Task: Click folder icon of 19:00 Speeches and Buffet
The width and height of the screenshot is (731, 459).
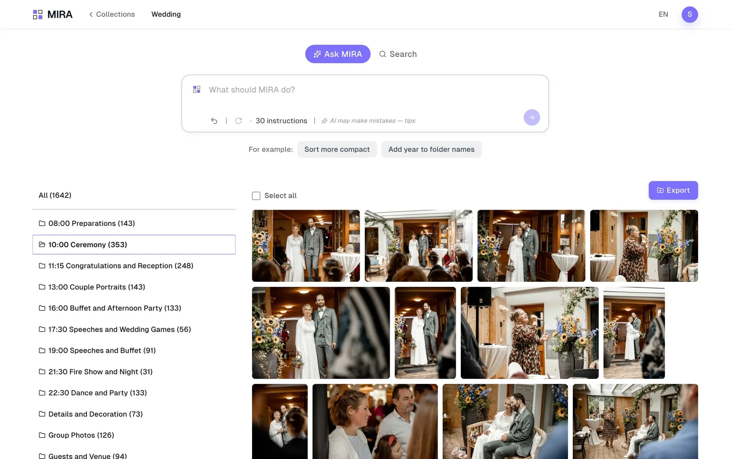Action: tap(42, 350)
